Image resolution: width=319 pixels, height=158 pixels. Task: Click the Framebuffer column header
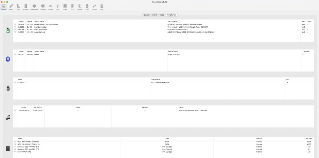pyautogui.click(x=218, y=79)
